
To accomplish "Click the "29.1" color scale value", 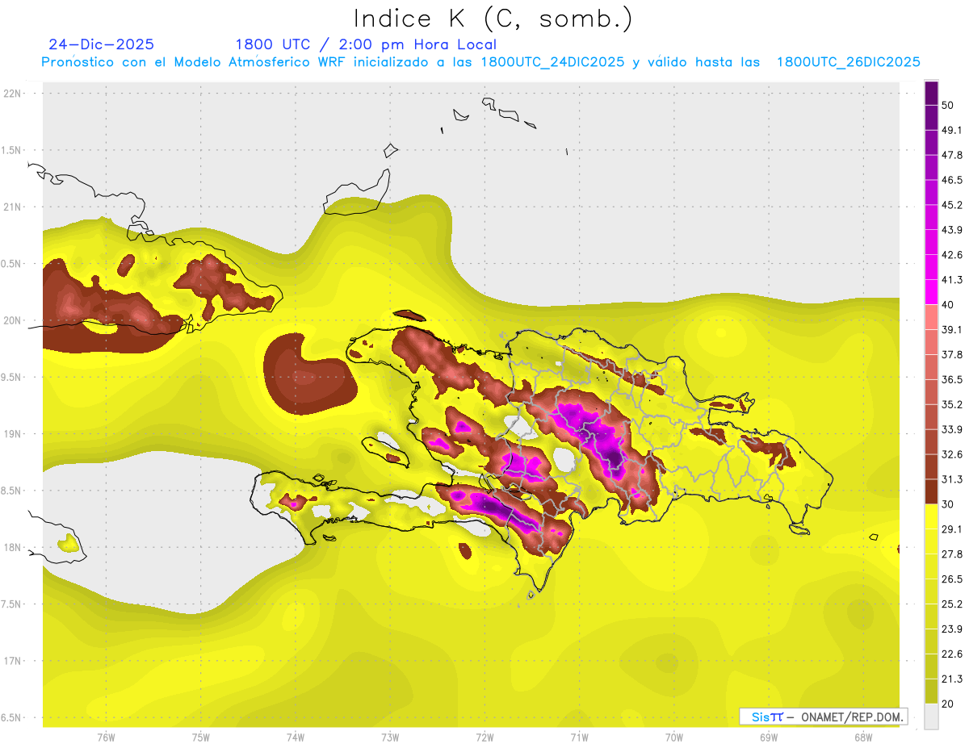I will [952, 529].
